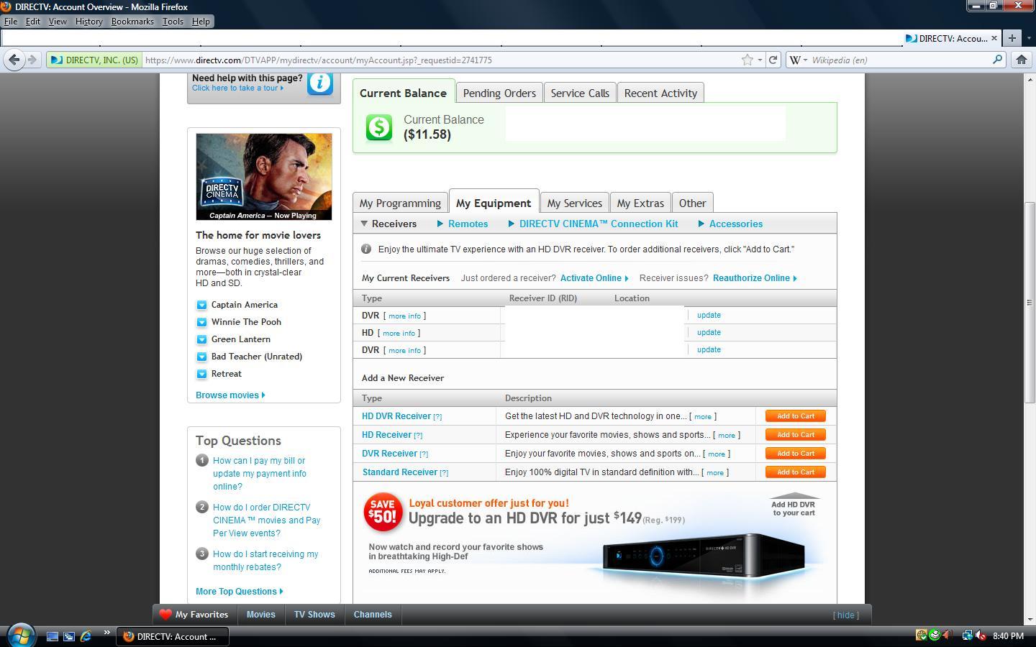Open the TV Shows bottom bar item
The width and height of the screenshot is (1036, 647).
[314, 615]
